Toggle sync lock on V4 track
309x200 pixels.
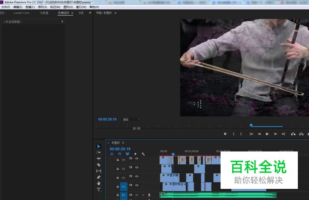tap(130, 158)
